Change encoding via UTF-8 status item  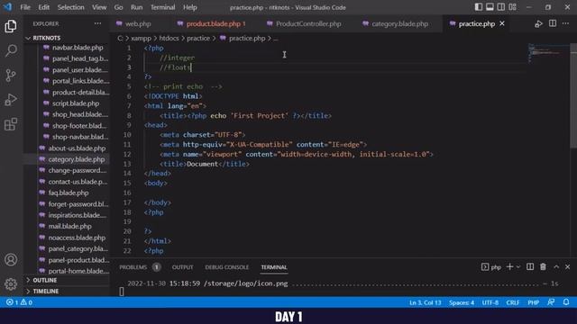click(490, 302)
